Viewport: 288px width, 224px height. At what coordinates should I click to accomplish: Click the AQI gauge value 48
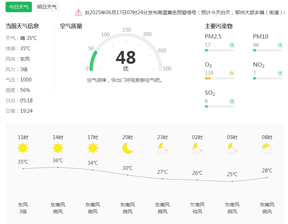pos(126,57)
